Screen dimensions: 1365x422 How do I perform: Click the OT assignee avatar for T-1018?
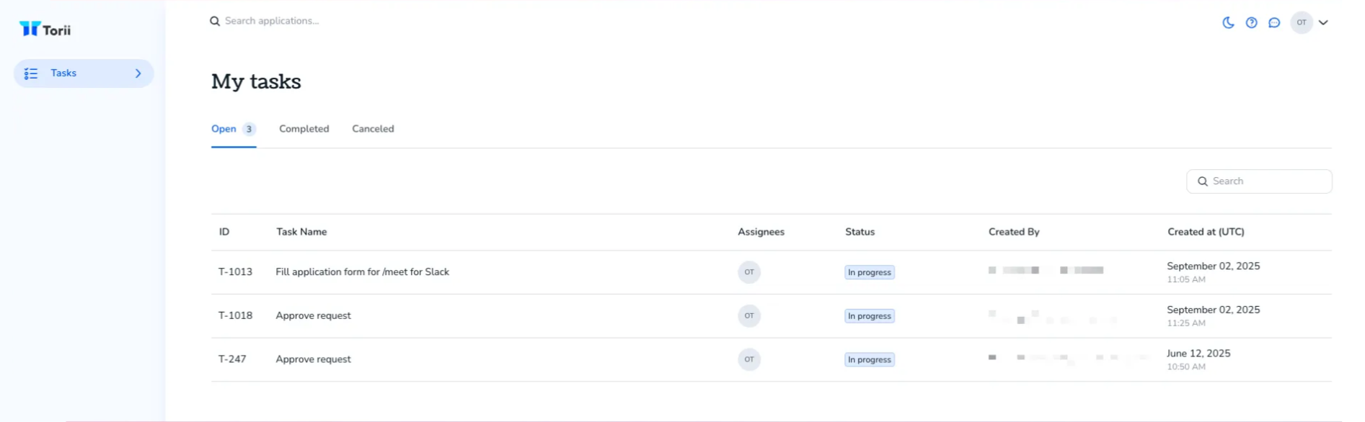click(x=749, y=315)
